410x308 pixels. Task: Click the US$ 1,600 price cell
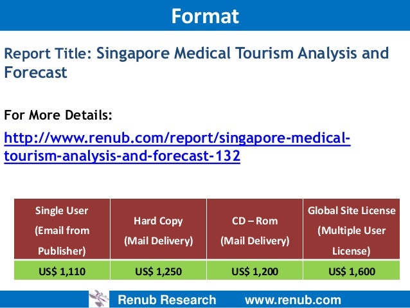pos(352,270)
